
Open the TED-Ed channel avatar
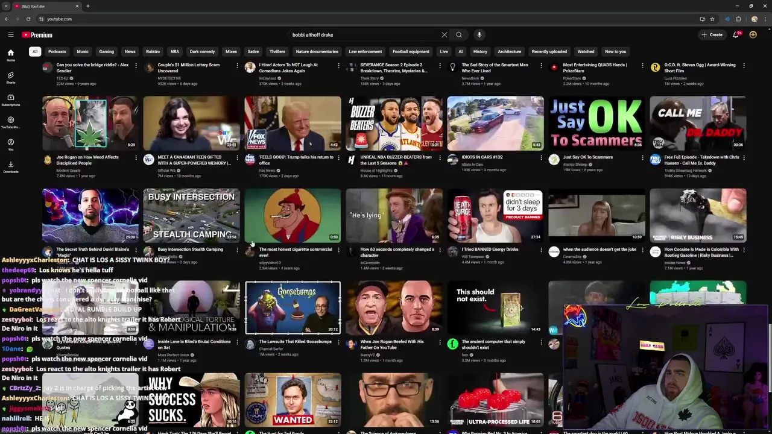coord(48,68)
